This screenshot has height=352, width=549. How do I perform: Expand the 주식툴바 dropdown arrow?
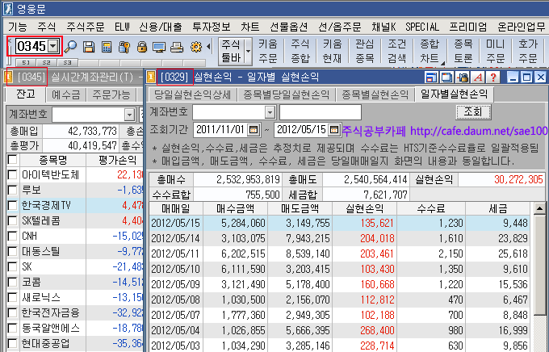[x=248, y=51]
